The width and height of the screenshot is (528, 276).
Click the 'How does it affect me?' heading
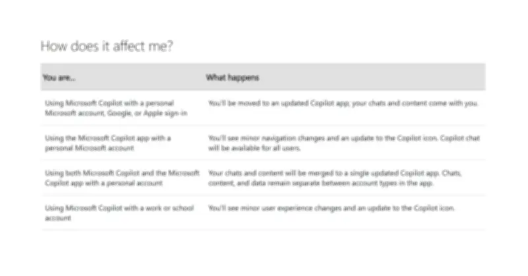pos(106,46)
